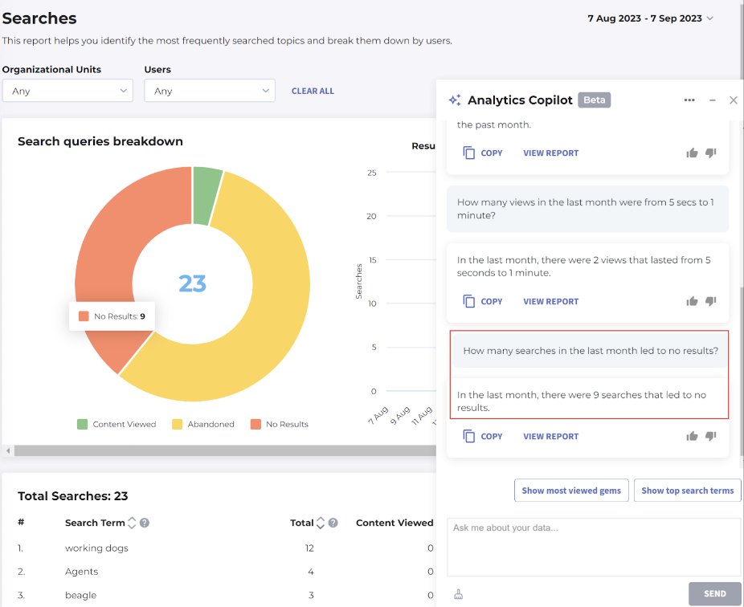Select the 'beagle' search term row
The image size is (744, 607).
point(226,595)
